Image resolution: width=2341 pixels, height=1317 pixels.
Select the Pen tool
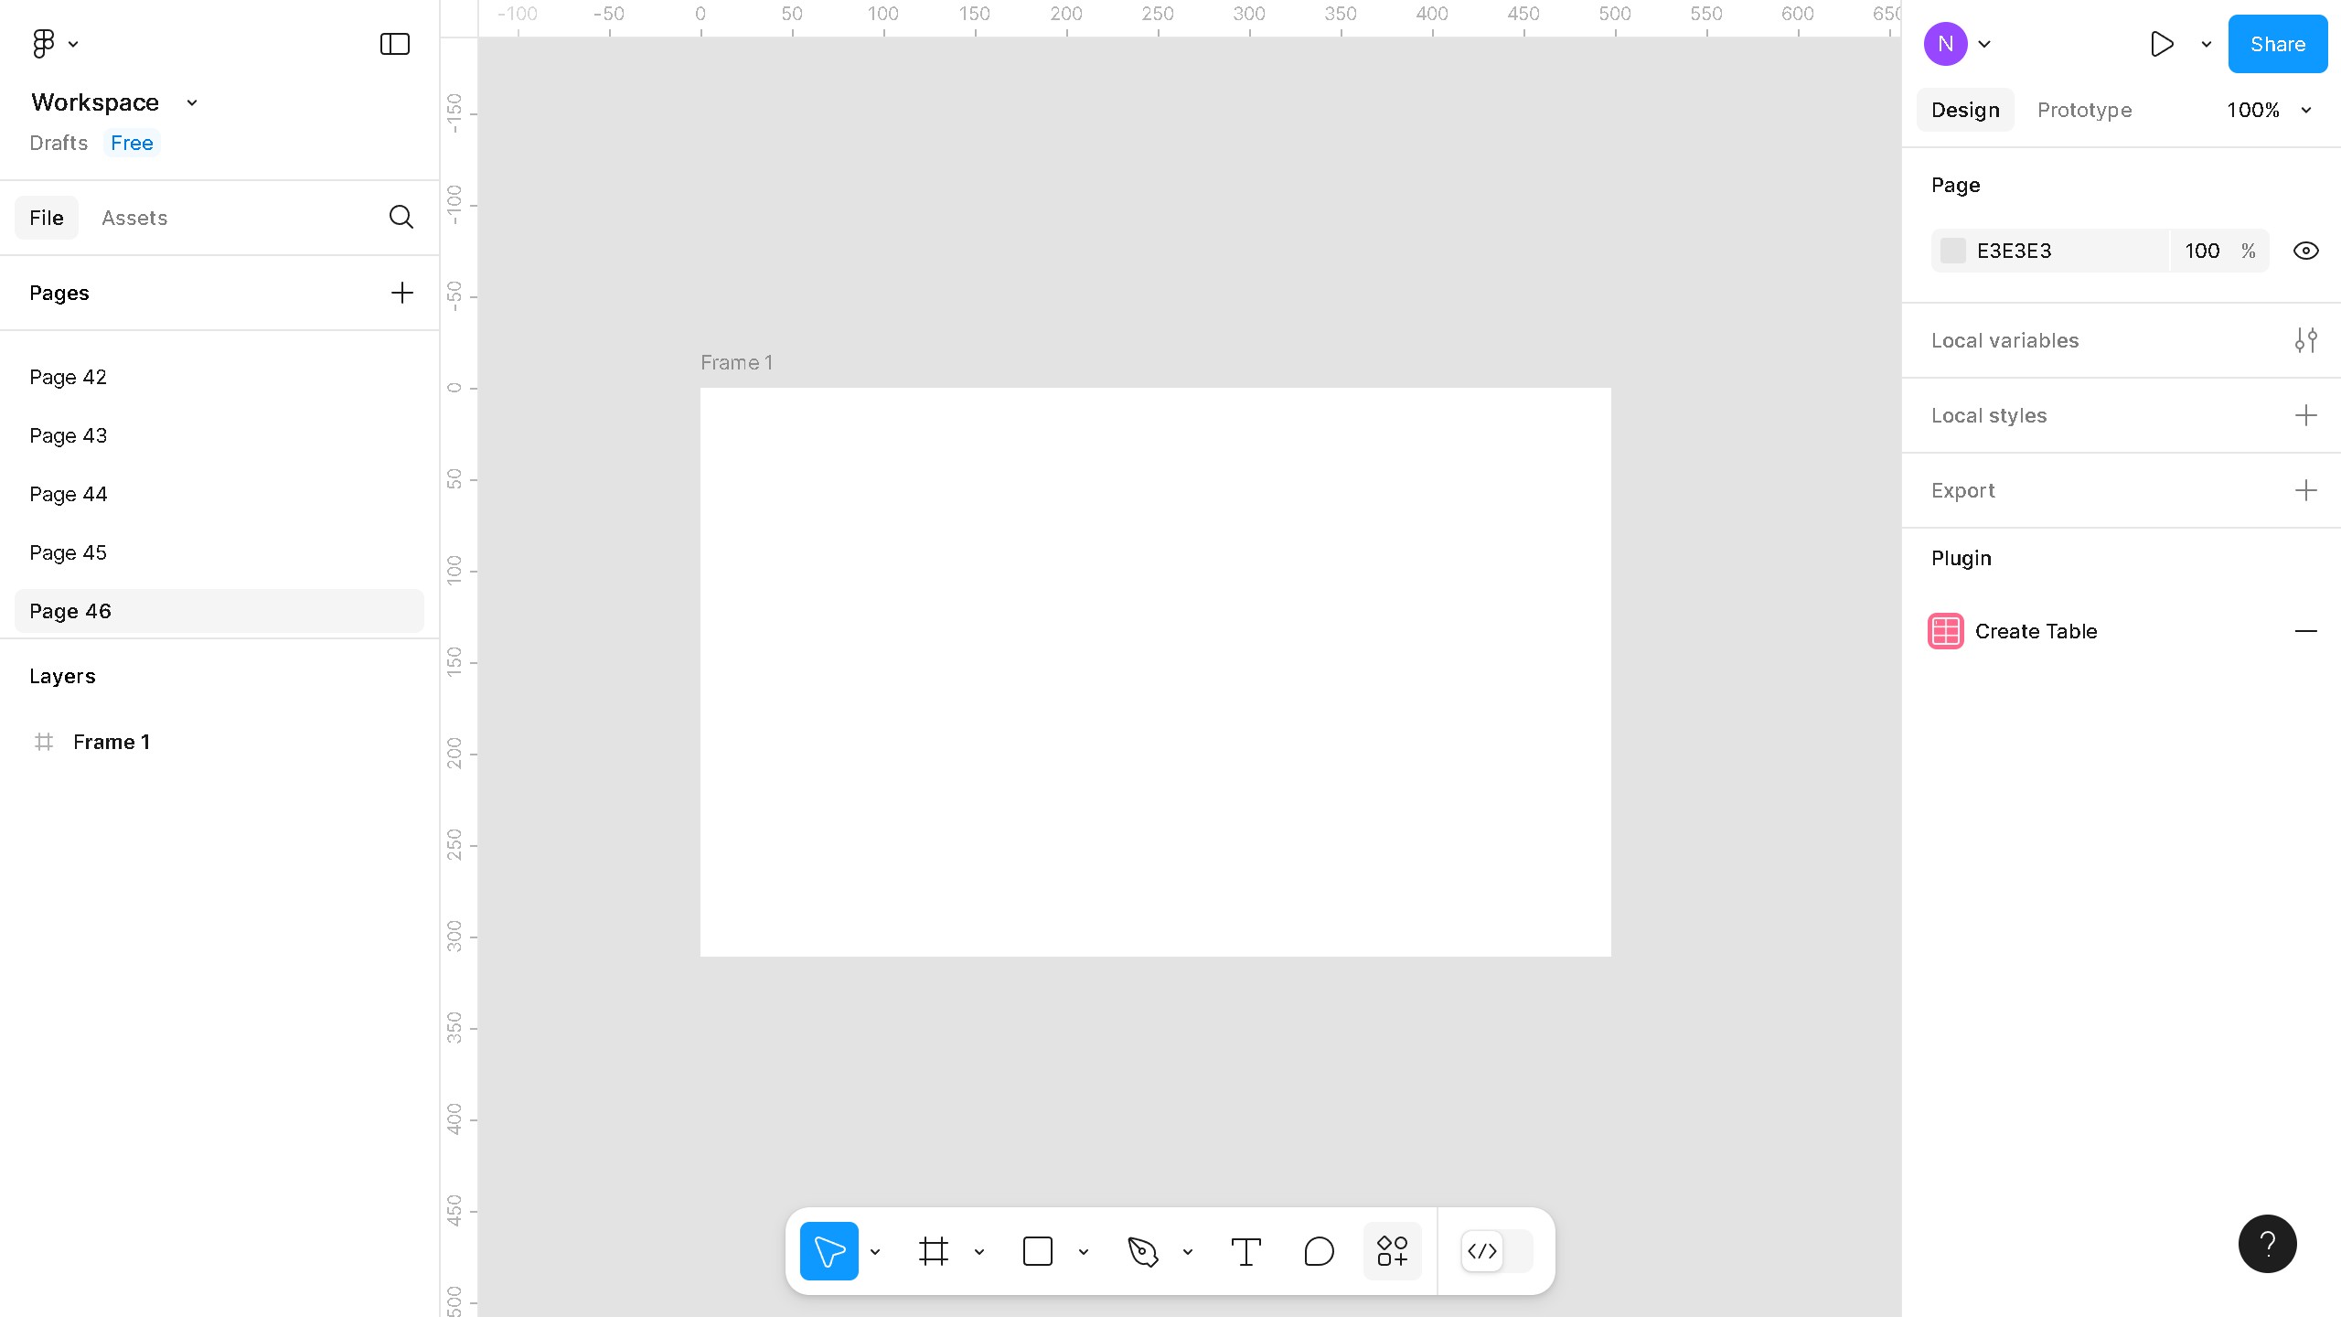[1144, 1250]
